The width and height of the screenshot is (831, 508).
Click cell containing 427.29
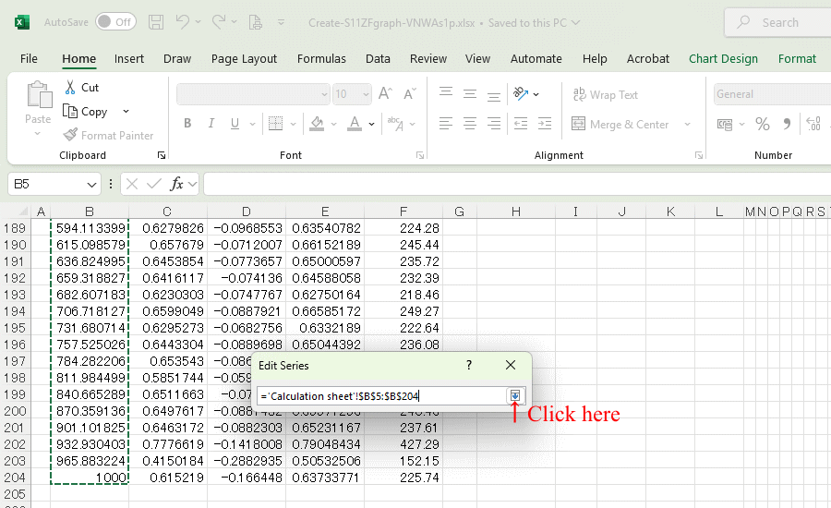[403, 444]
